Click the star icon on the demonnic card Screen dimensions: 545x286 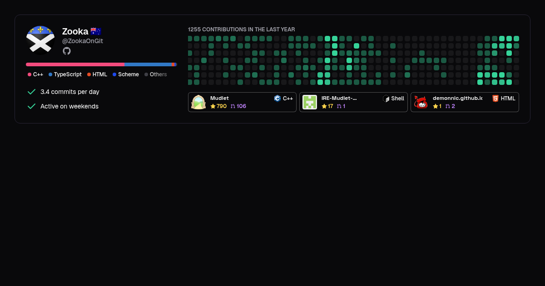[x=435, y=106]
